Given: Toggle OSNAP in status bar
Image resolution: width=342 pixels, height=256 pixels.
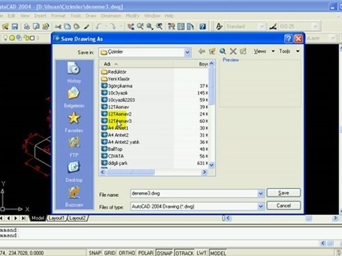Looking at the screenshot, I should coord(165,253).
